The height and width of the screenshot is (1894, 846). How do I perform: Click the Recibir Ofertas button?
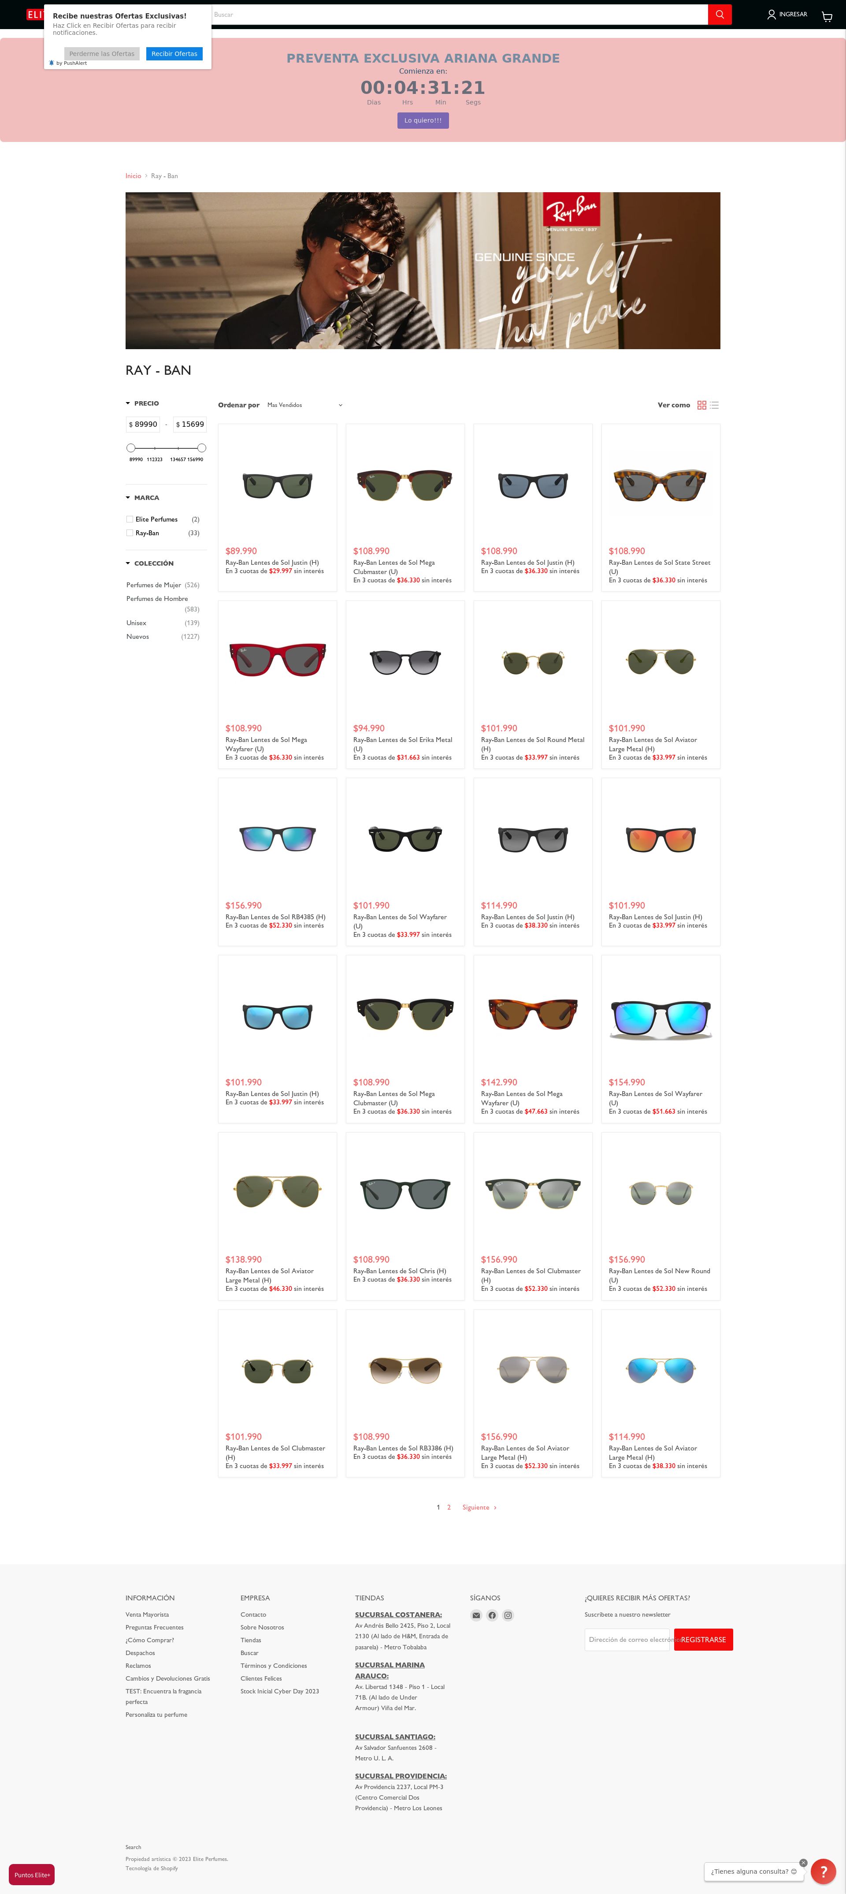[x=174, y=54]
